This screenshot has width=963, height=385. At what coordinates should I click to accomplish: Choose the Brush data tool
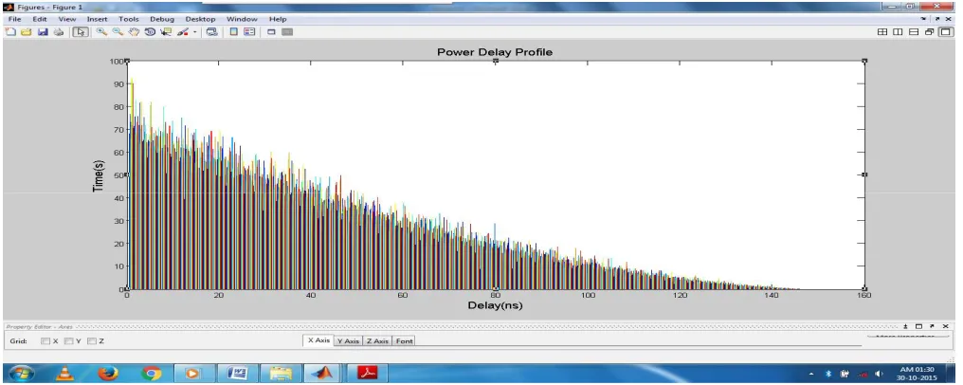[183, 32]
